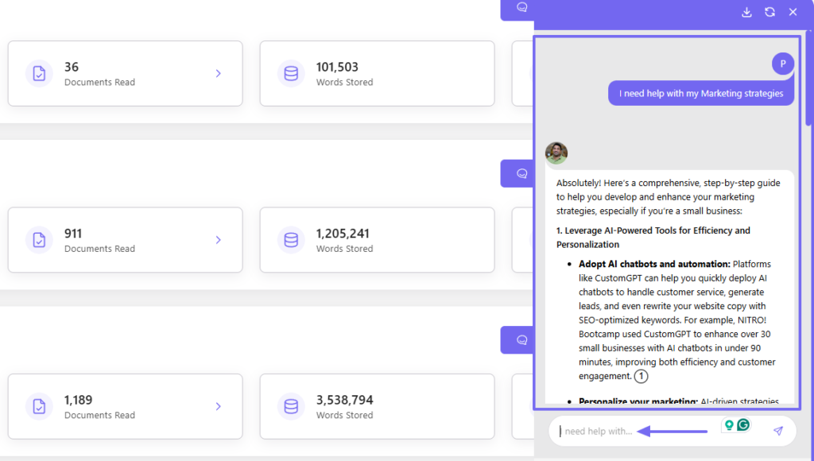Click the chat panel vertical scrollbar
This screenshot has height=461, width=814.
click(809, 78)
